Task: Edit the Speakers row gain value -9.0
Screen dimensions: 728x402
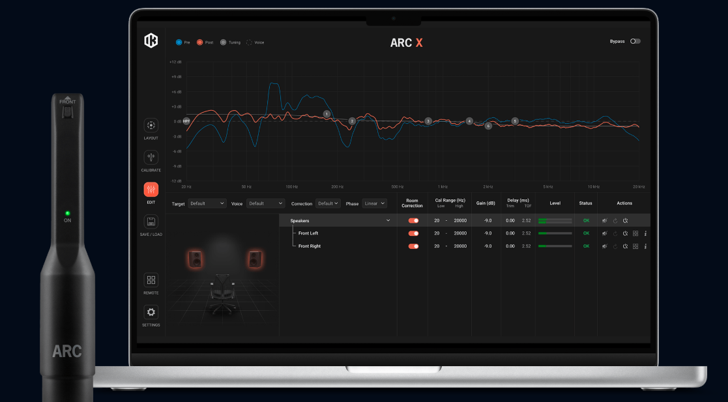Action: [488, 221]
